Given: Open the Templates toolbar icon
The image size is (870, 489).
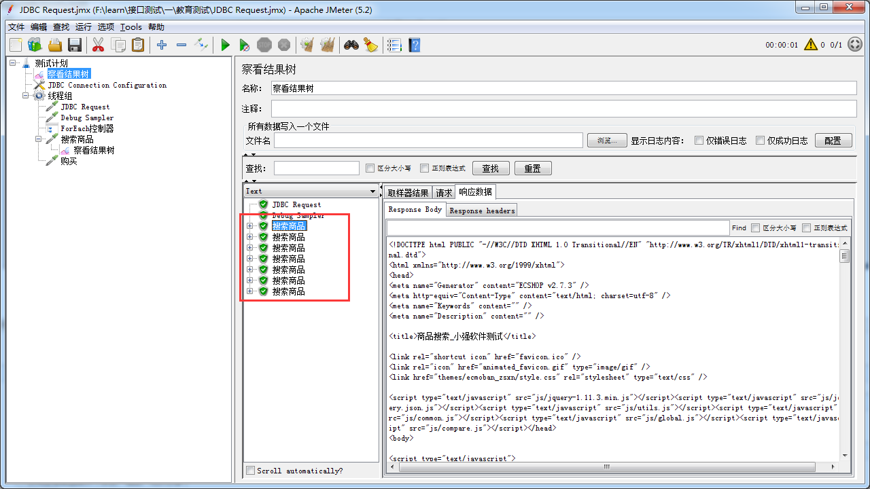Looking at the screenshot, I should pos(35,45).
